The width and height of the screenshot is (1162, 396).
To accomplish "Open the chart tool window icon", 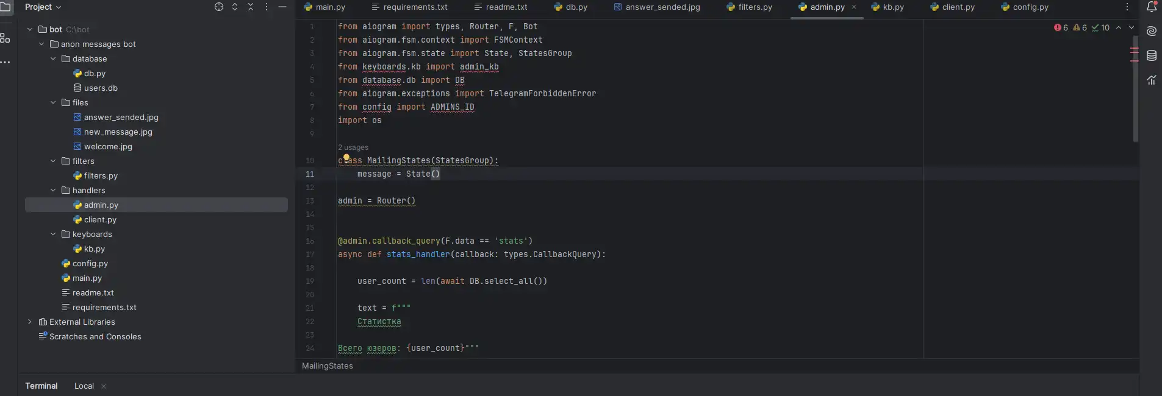I will [x=1152, y=80].
